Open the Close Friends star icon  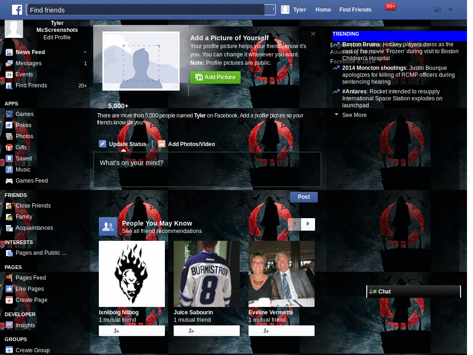[x=9, y=206]
